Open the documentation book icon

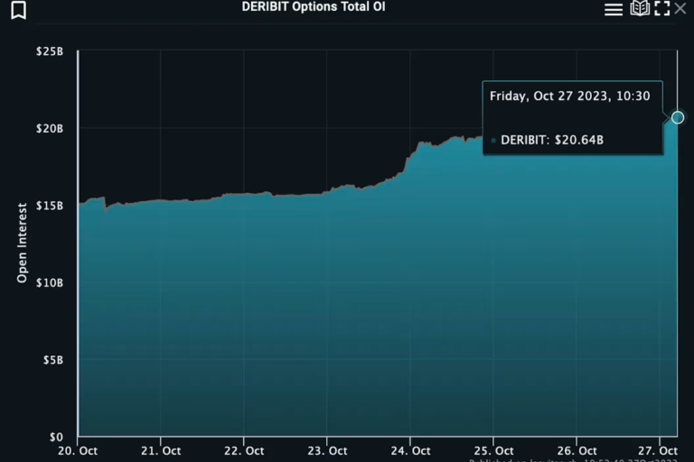(x=640, y=8)
